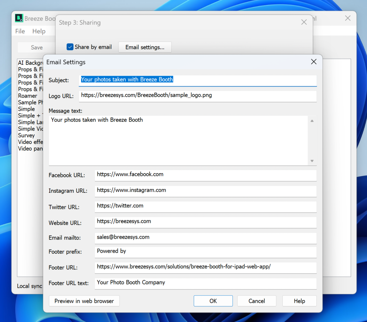Screen dimensions: 367x322
Task: Close the Email Settings dialog
Action: point(314,62)
